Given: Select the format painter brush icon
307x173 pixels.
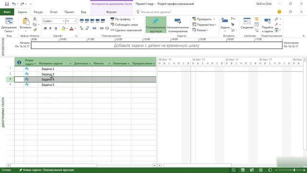Looking at the screenshot, I should point(35,30).
